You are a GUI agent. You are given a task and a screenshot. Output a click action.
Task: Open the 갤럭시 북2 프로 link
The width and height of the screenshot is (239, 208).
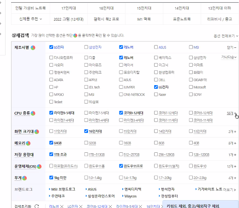(x=106, y=19)
